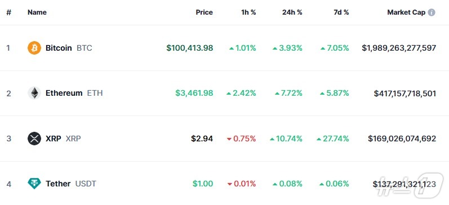Sort by the Market Cap header
Image resolution: width=449 pixels, height=205 pixels.
click(x=406, y=12)
